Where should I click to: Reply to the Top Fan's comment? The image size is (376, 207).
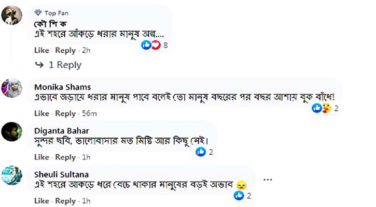click(65, 50)
